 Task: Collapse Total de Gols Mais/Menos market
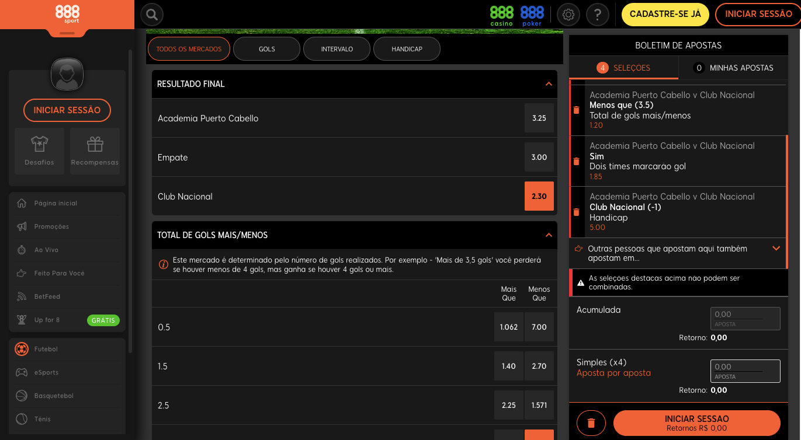pyautogui.click(x=549, y=235)
